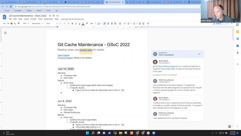Open the Contacts side panel icon
241x136 pixels.
pos(238,46)
